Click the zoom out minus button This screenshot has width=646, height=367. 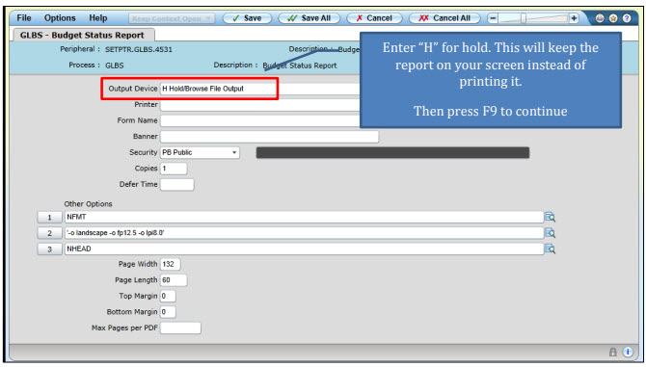coord(493,18)
